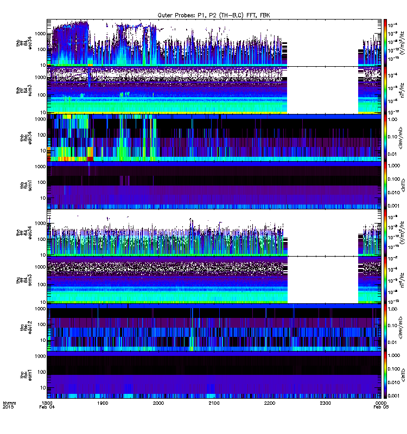Click the thc fbk scm1 filter bank panel

point(214,375)
